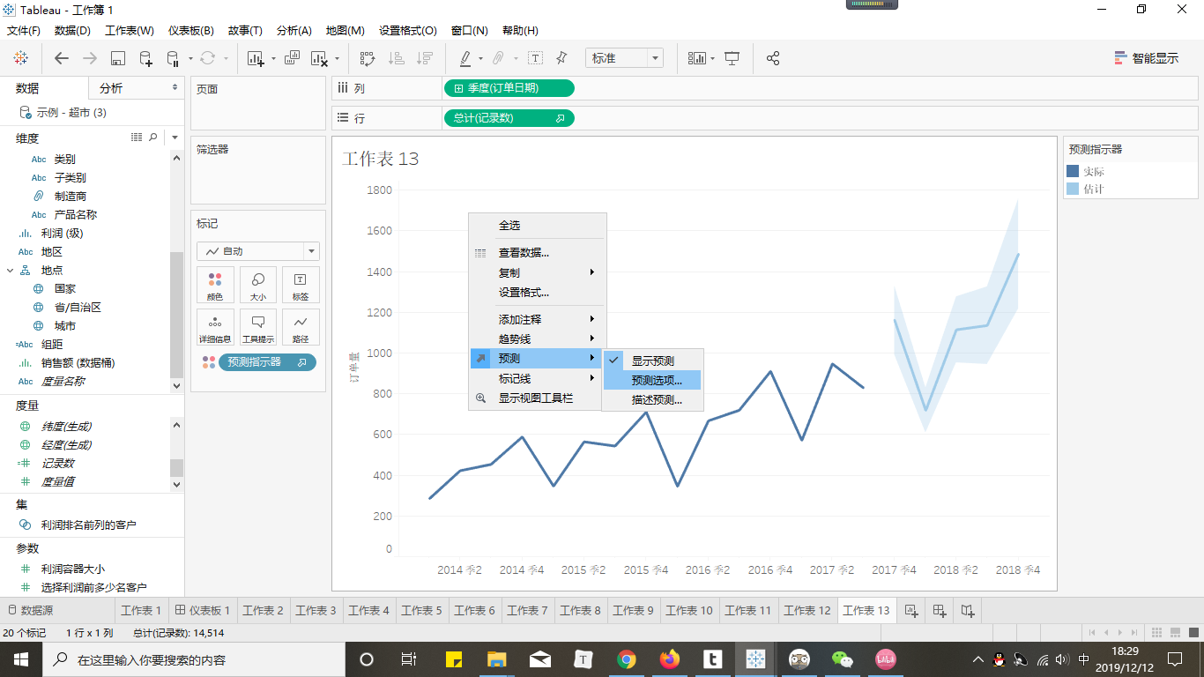Open the Analysis menu in menu bar

point(294,30)
